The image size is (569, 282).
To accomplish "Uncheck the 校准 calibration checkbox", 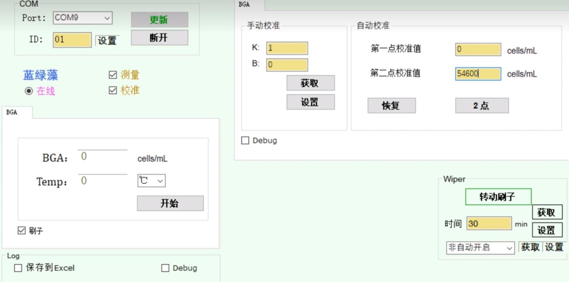I will click(113, 91).
